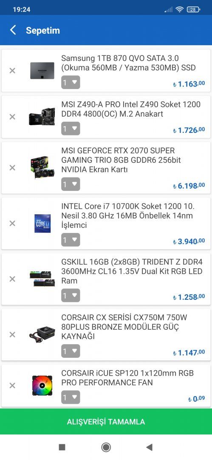Open quantity dropdown for the MSI Z490-A motherboard

coord(71,129)
